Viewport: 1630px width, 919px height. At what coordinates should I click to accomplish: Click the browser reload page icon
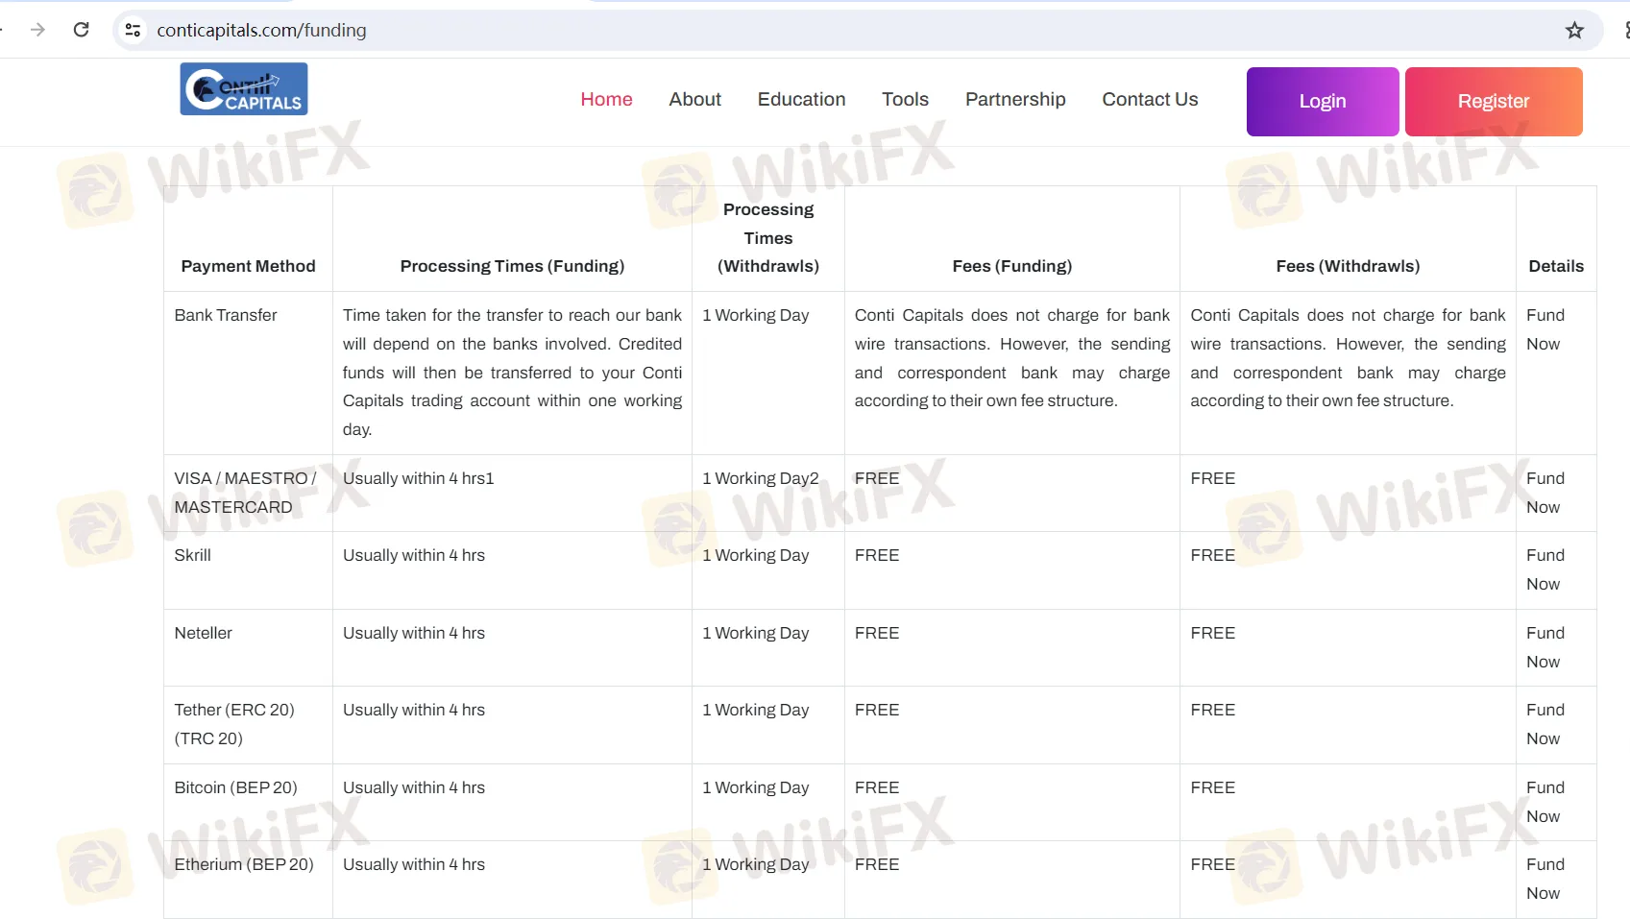(x=82, y=30)
